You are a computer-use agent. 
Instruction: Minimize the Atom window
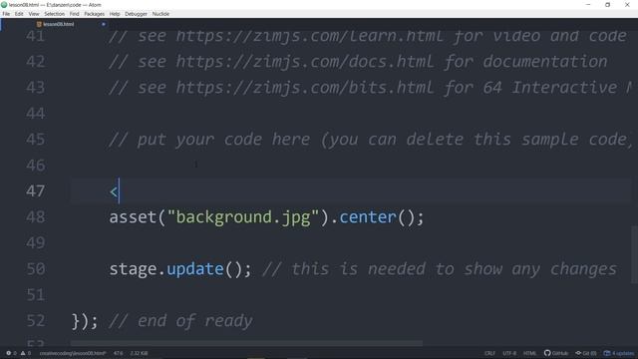(588, 5)
